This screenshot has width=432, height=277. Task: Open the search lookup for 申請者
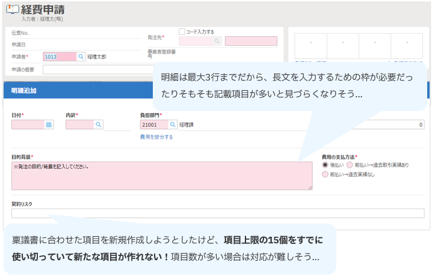81,56
